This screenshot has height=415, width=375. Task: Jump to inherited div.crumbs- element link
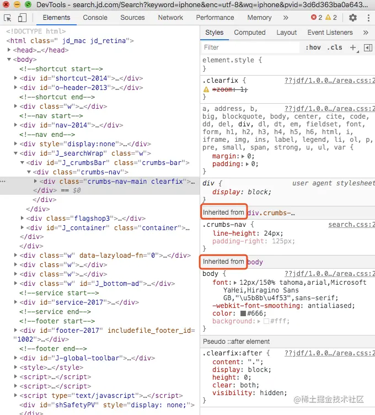(271, 213)
